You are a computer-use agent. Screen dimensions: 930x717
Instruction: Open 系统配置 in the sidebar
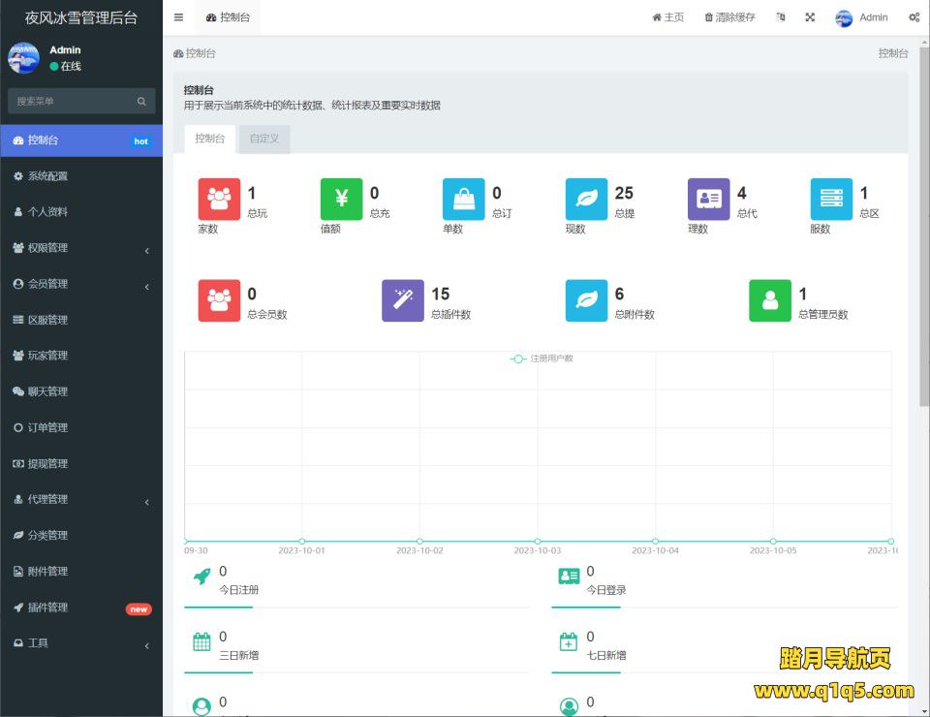tap(81, 176)
